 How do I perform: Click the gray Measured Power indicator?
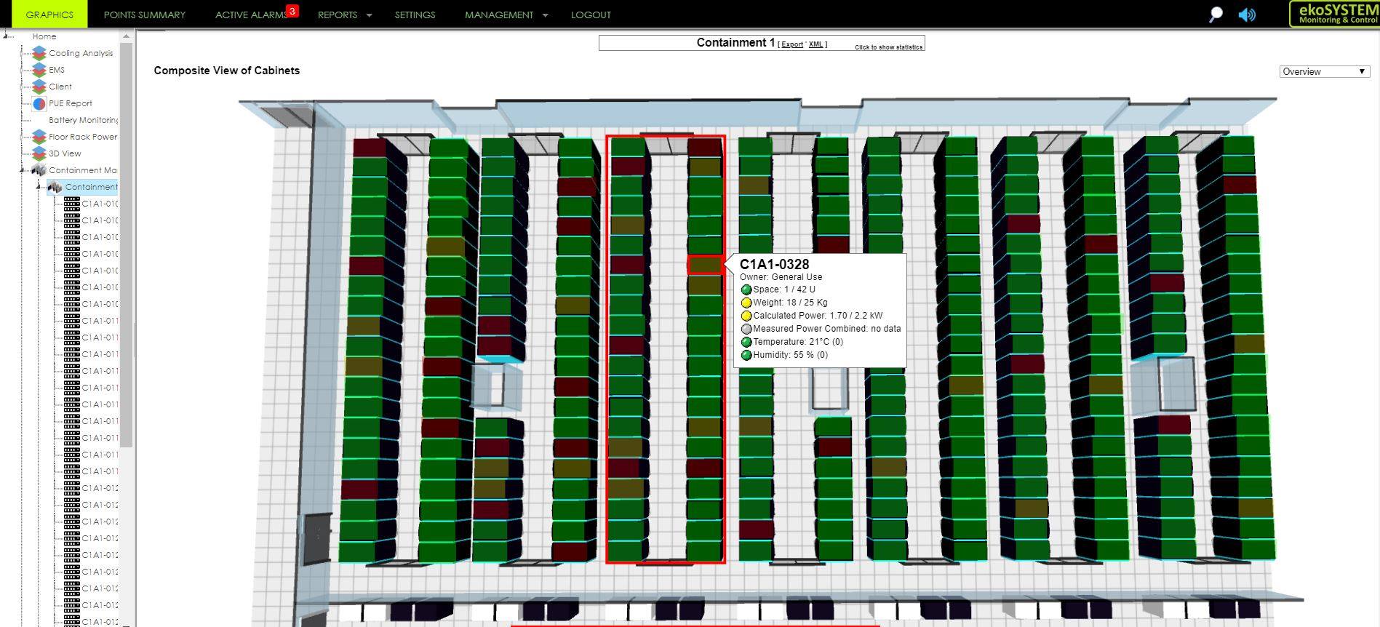(746, 329)
